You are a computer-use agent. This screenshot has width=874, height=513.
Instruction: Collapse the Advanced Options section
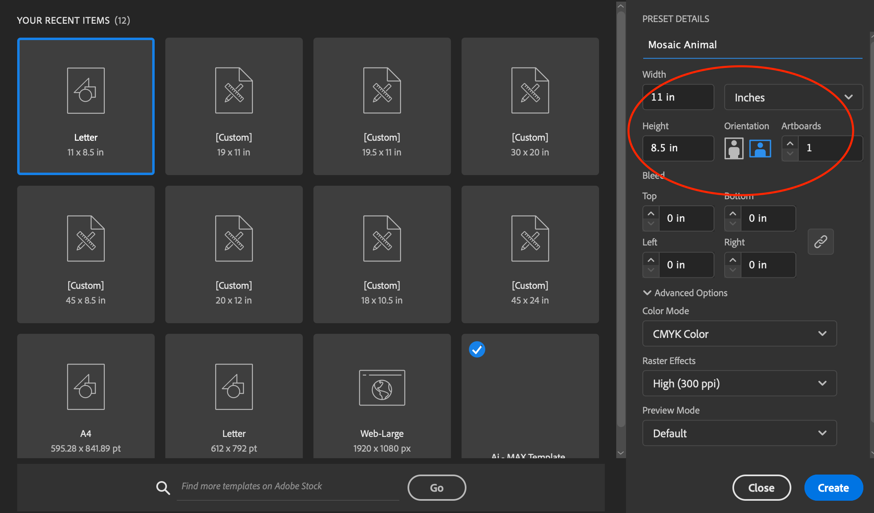[x=647, y=293]
